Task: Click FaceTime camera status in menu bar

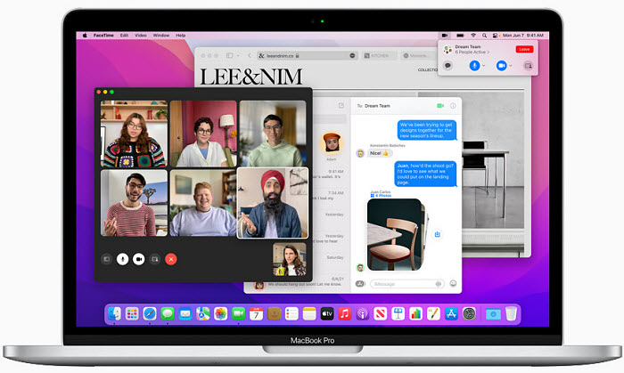Action: (x=445, y=36)
